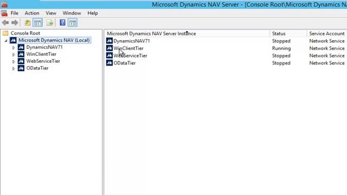This screenshot has height=195, width=347.
Task: Select the DynamicsNAV71 instance name in list
Action: [x=132, y=41]
